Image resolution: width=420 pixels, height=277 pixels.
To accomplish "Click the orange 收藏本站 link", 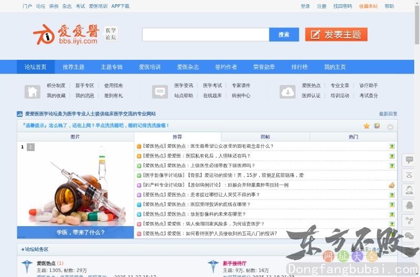I will pos(369,6).
